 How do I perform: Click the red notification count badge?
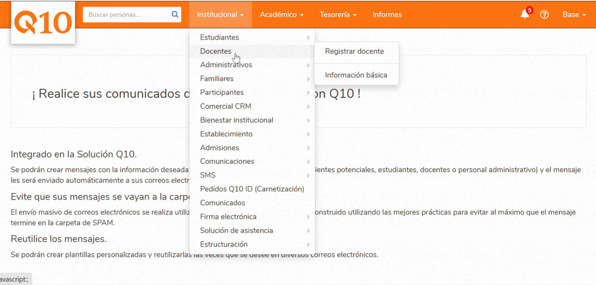point(529,10)
